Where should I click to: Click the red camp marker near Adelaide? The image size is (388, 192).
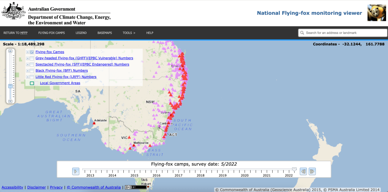click(94, 123)
